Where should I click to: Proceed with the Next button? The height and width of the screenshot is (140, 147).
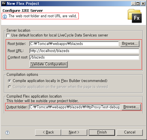[x=74, y=132]
